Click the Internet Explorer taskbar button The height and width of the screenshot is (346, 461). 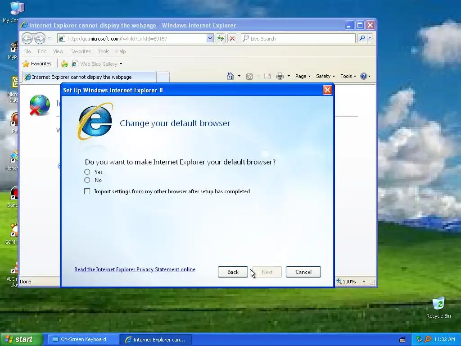pos(156,340)
